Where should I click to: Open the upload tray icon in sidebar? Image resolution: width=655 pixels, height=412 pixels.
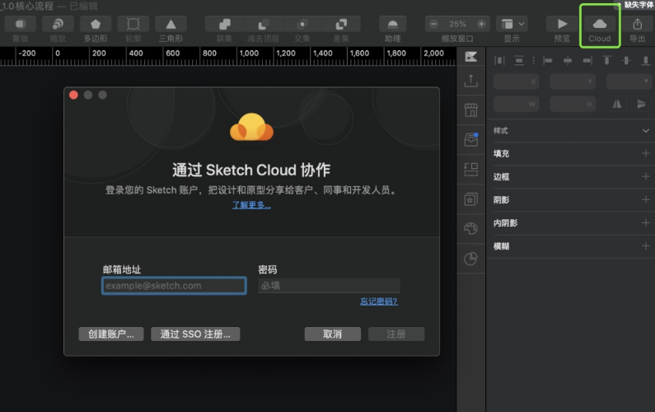[x=471, y=81]
